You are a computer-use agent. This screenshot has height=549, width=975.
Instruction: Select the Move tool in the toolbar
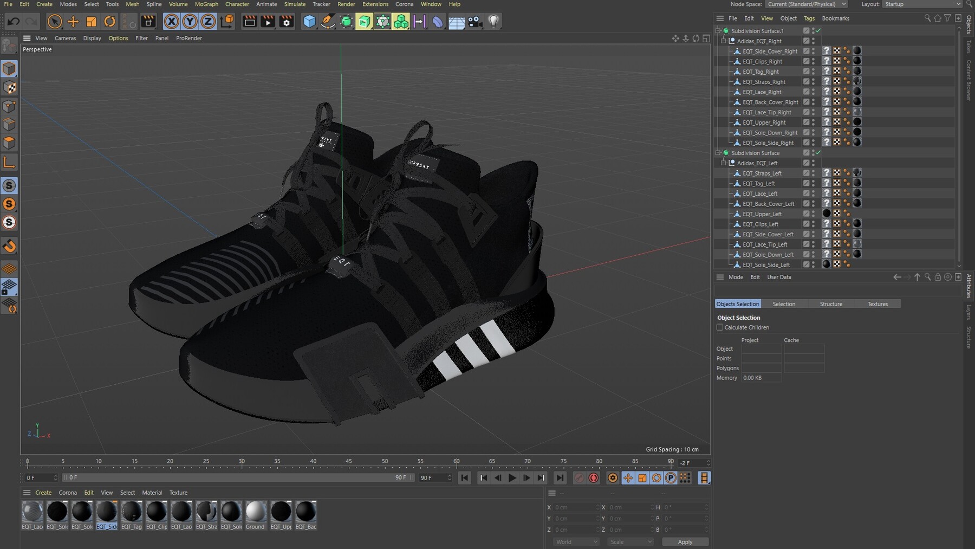point(73,22)
